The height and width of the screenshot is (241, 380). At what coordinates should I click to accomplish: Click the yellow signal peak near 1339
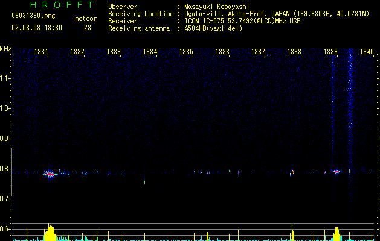pyautogui.click(x=337, y=234)
